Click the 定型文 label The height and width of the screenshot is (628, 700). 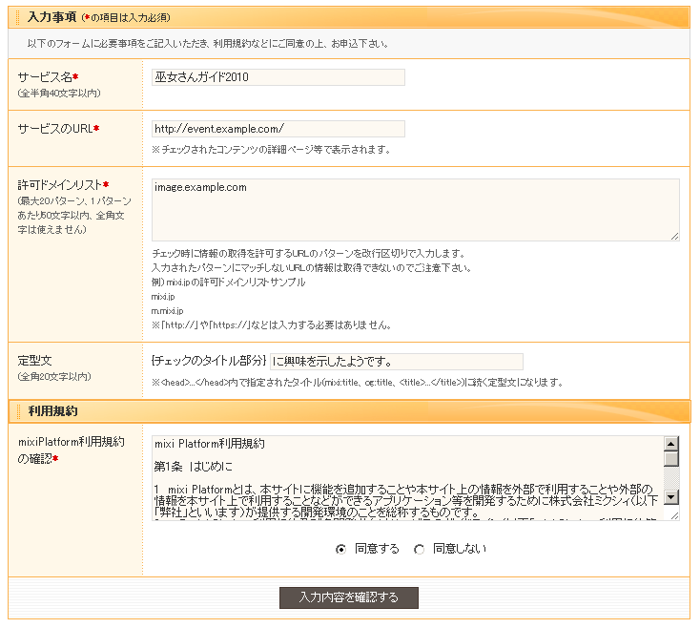34,361
